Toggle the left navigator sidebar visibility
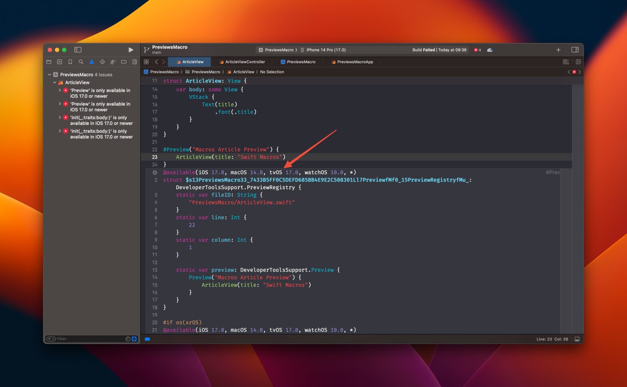The width and height of the screenshot is (627, 387). coord(77,49)
